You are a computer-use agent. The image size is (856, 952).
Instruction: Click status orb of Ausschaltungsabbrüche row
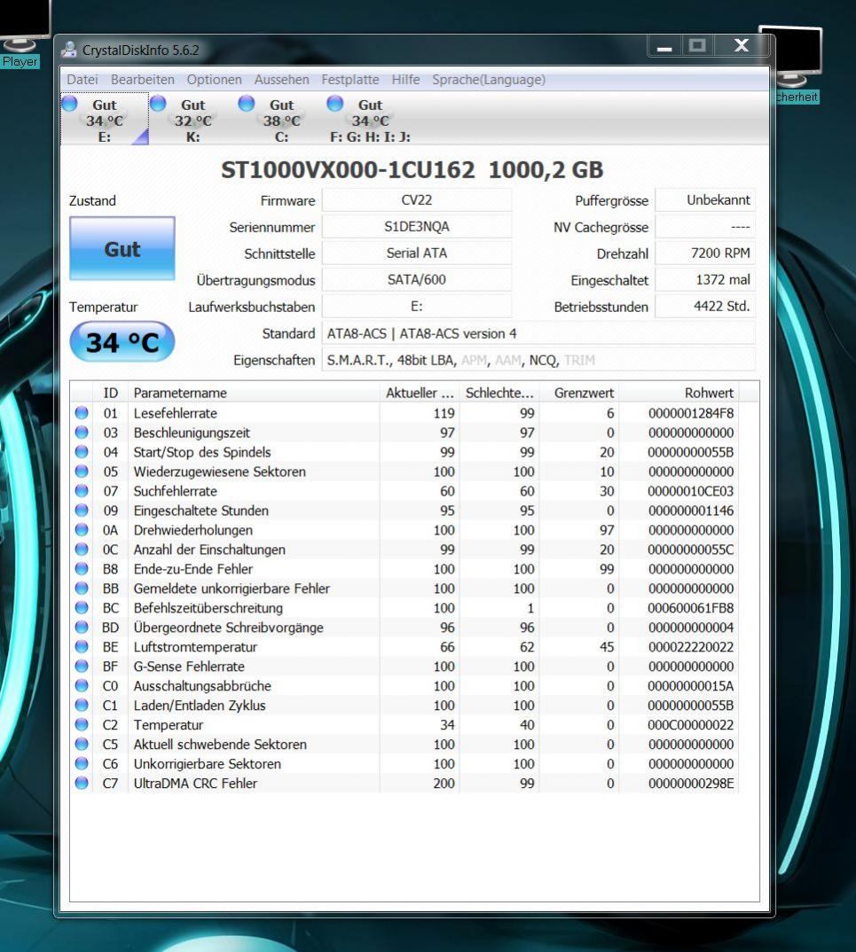coord(82,685)
